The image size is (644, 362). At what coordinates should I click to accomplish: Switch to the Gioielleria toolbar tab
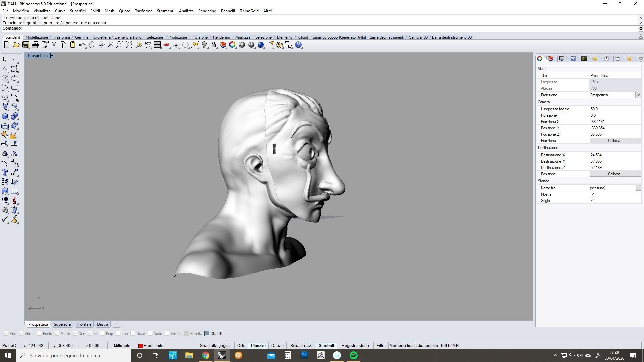(x=102, y=37)
